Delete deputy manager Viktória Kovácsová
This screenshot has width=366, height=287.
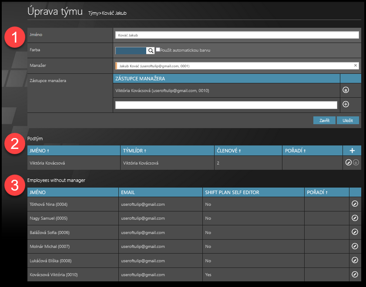pyautogui.click(x=346, y=90)
